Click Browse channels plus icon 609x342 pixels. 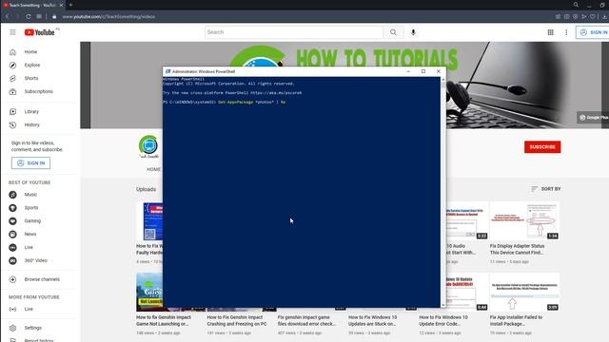[12, 279]
